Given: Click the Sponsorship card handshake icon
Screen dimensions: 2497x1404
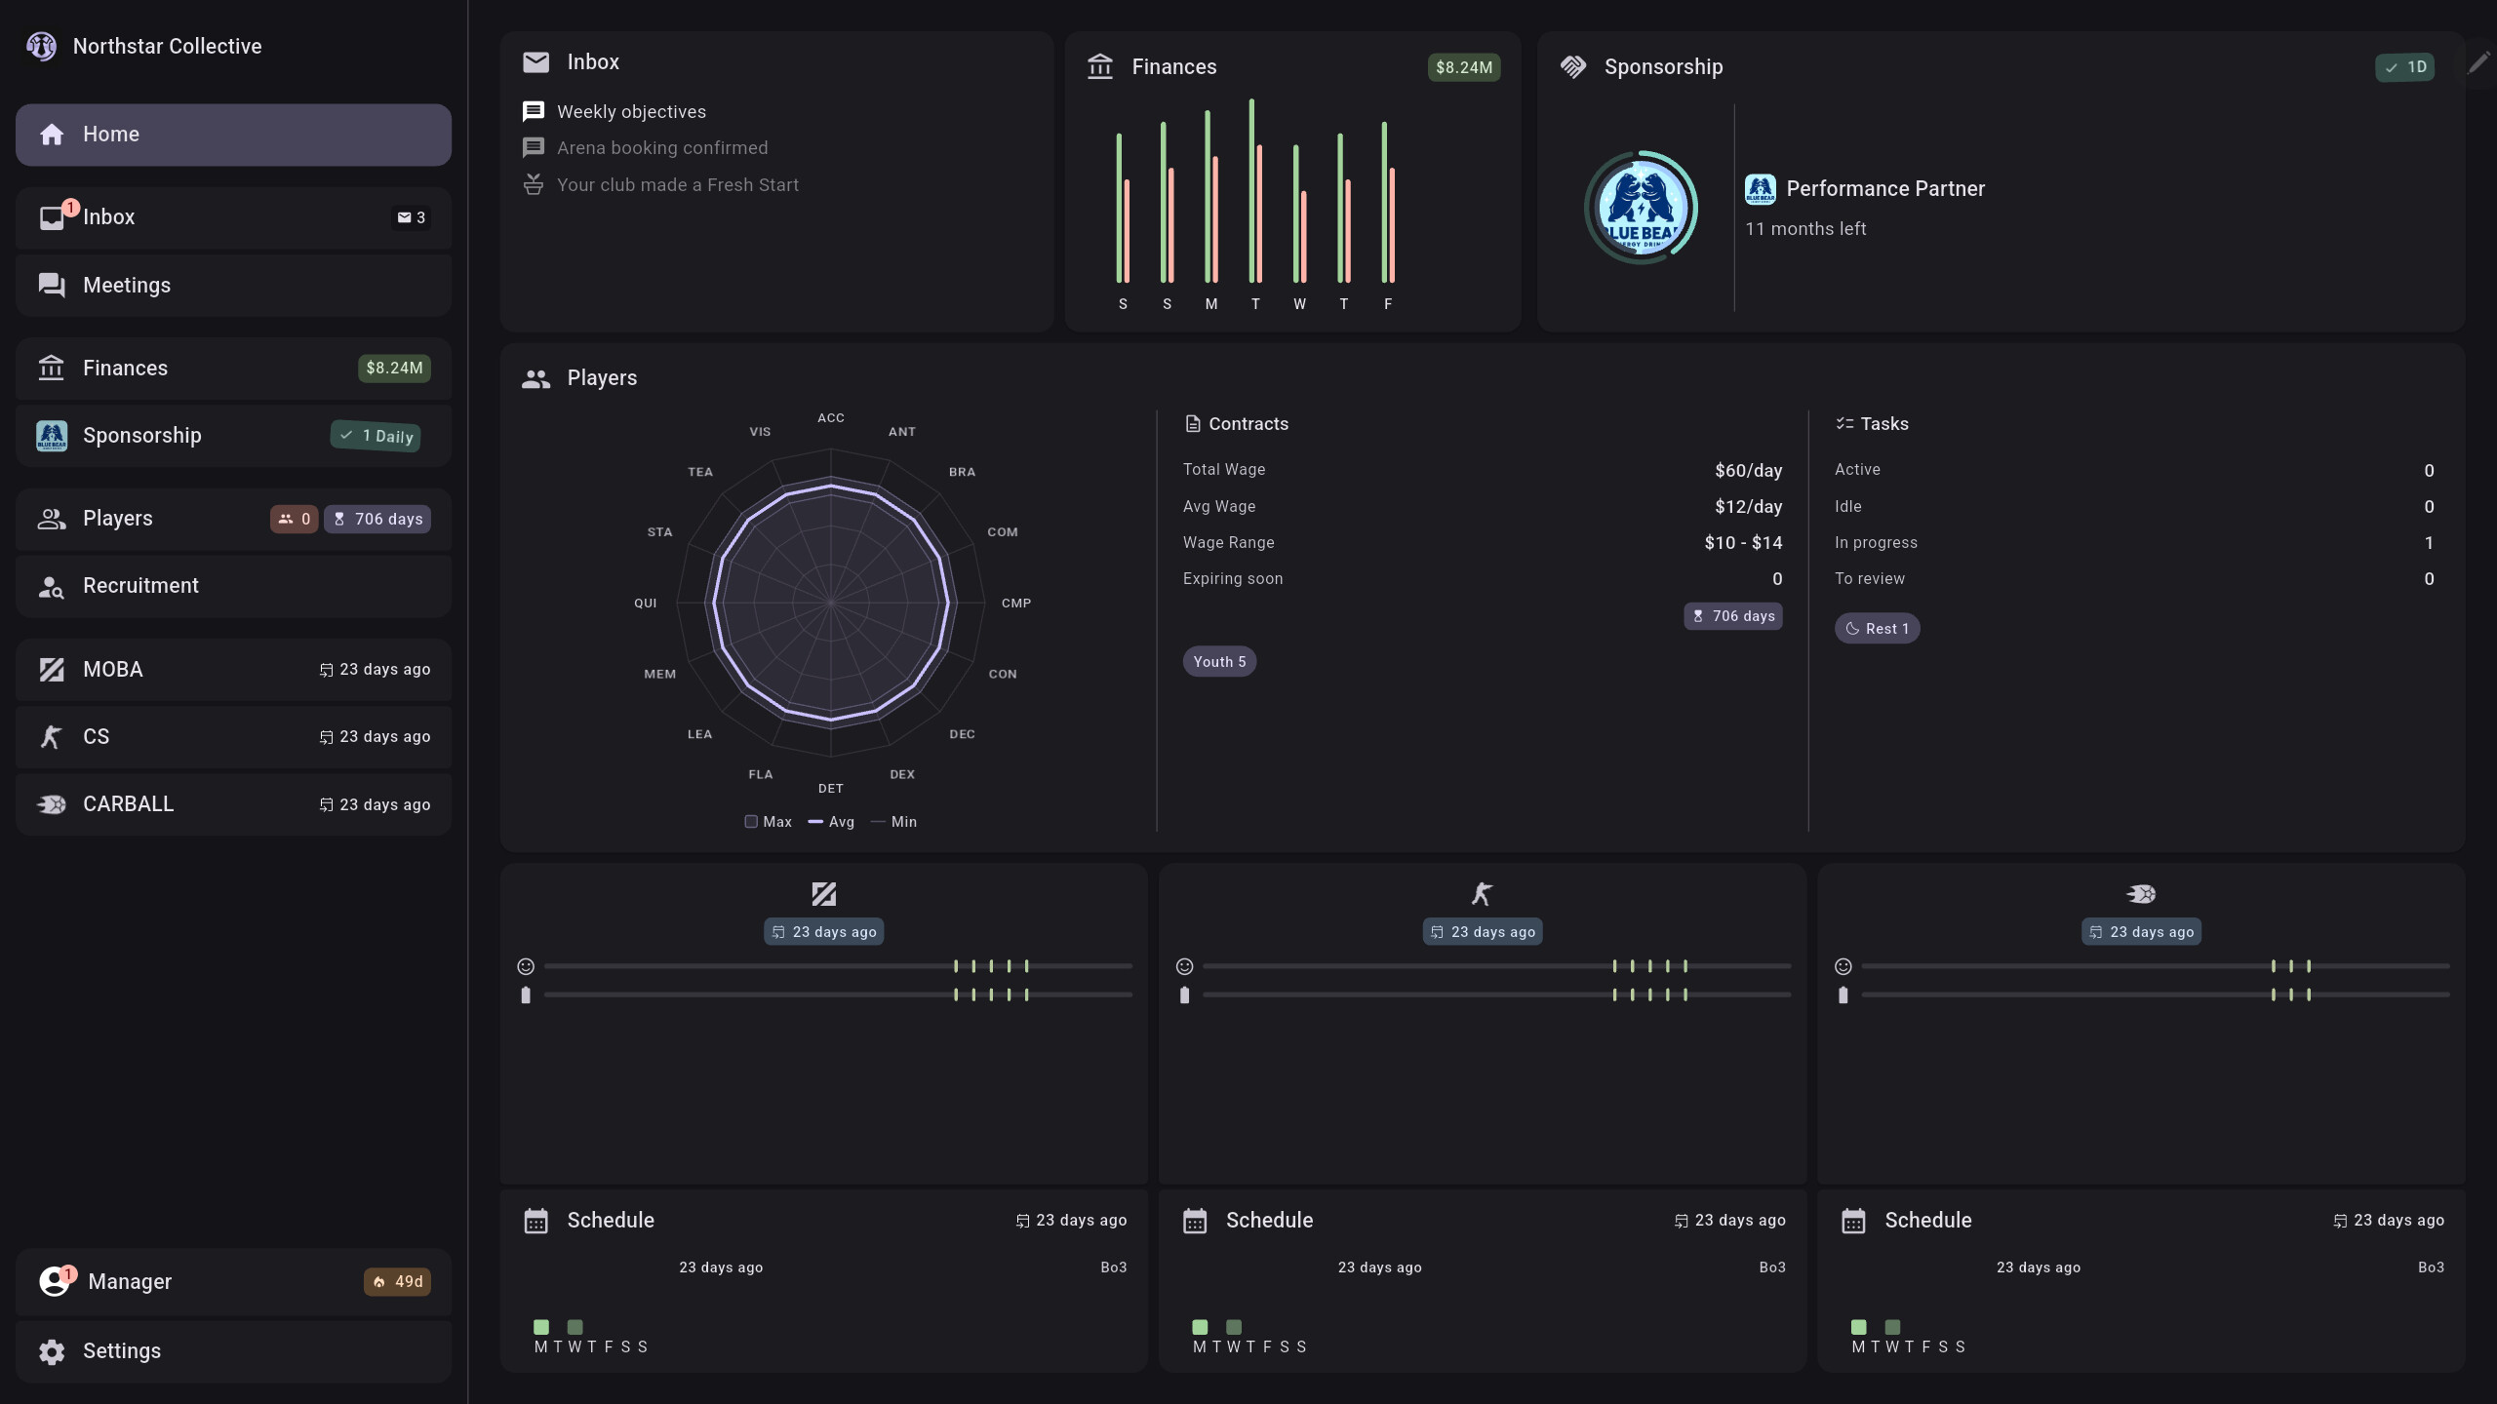Looking at the screenshot, I should pyautogui.click(x=1573, y=66).
